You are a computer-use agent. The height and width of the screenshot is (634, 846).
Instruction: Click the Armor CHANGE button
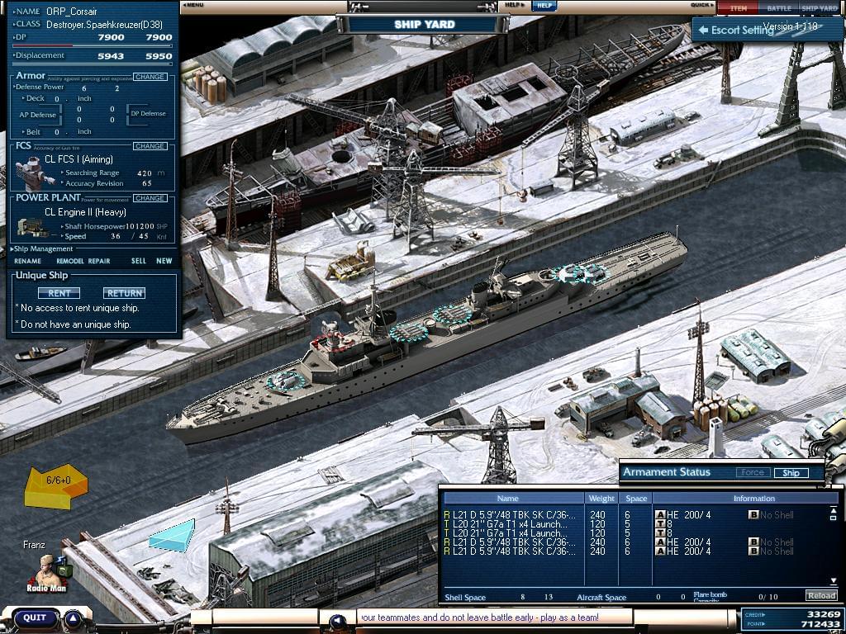tap(150, 77)
